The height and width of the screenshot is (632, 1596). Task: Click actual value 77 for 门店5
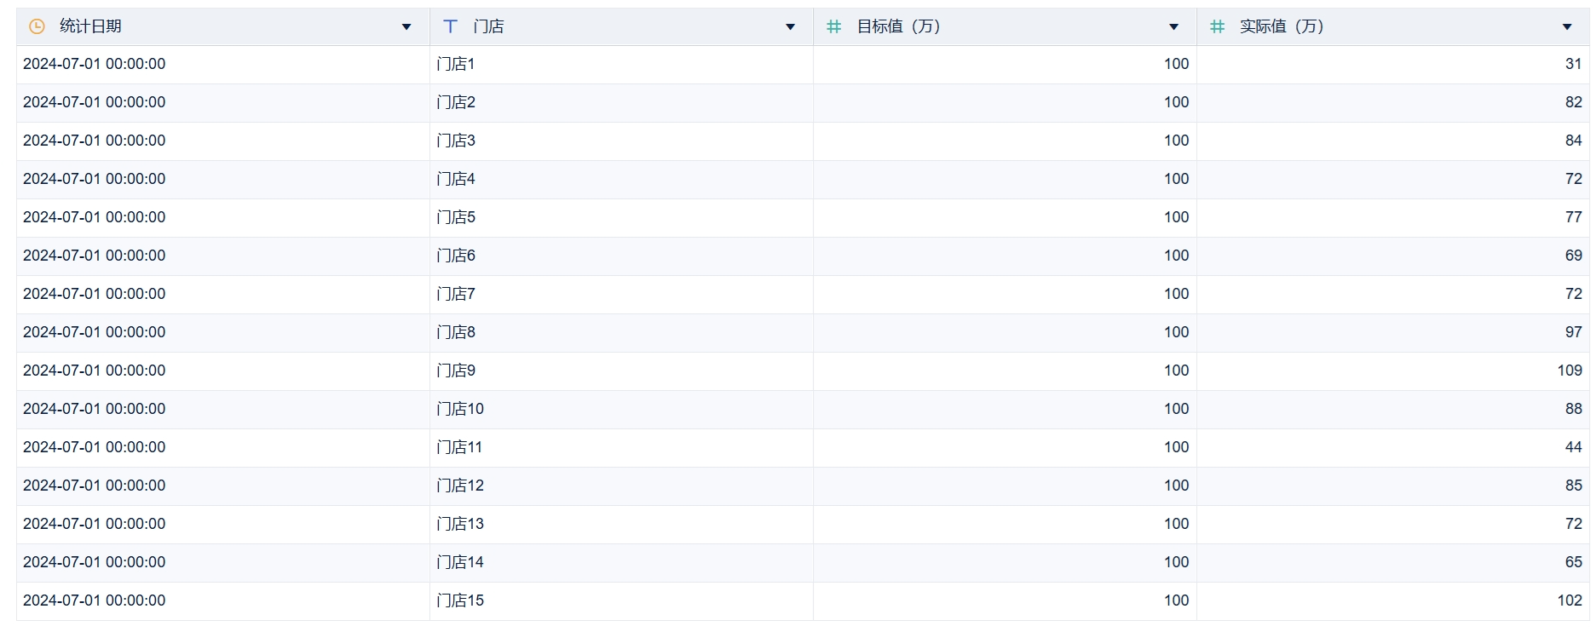[1573, 217]
